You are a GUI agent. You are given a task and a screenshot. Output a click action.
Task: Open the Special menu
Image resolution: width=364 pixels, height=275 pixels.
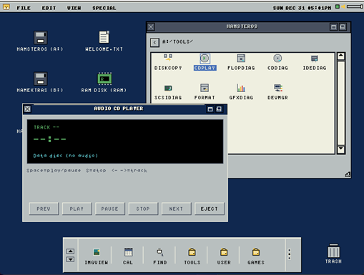(x=104, y=8)
